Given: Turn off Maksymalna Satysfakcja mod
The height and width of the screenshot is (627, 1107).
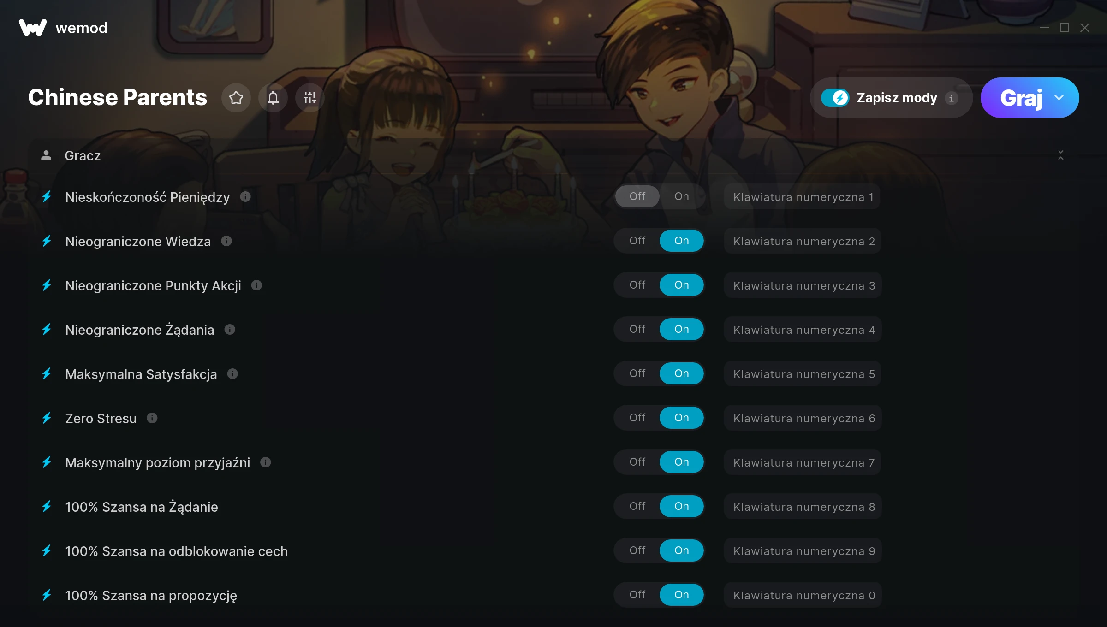Looking at the screenshot, I should tap(637, 373).
